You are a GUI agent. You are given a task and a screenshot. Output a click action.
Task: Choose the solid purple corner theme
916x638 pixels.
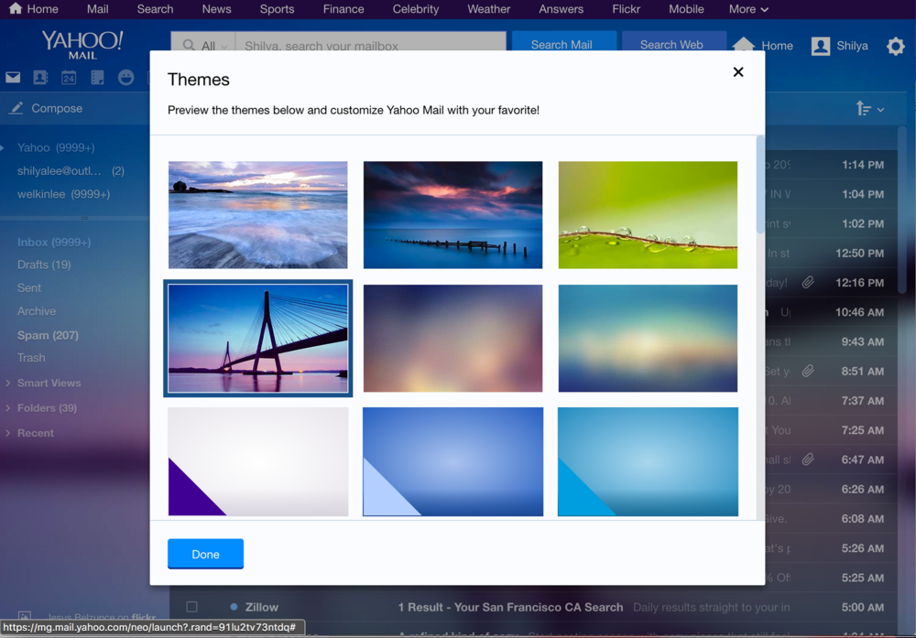click(x=257, y=461)
